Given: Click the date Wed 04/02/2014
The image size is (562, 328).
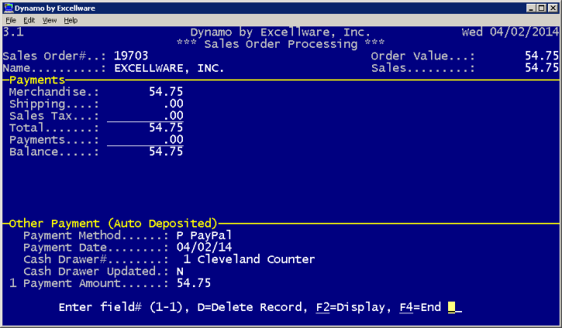Looking at the screenshot, I should click(510, 32).
